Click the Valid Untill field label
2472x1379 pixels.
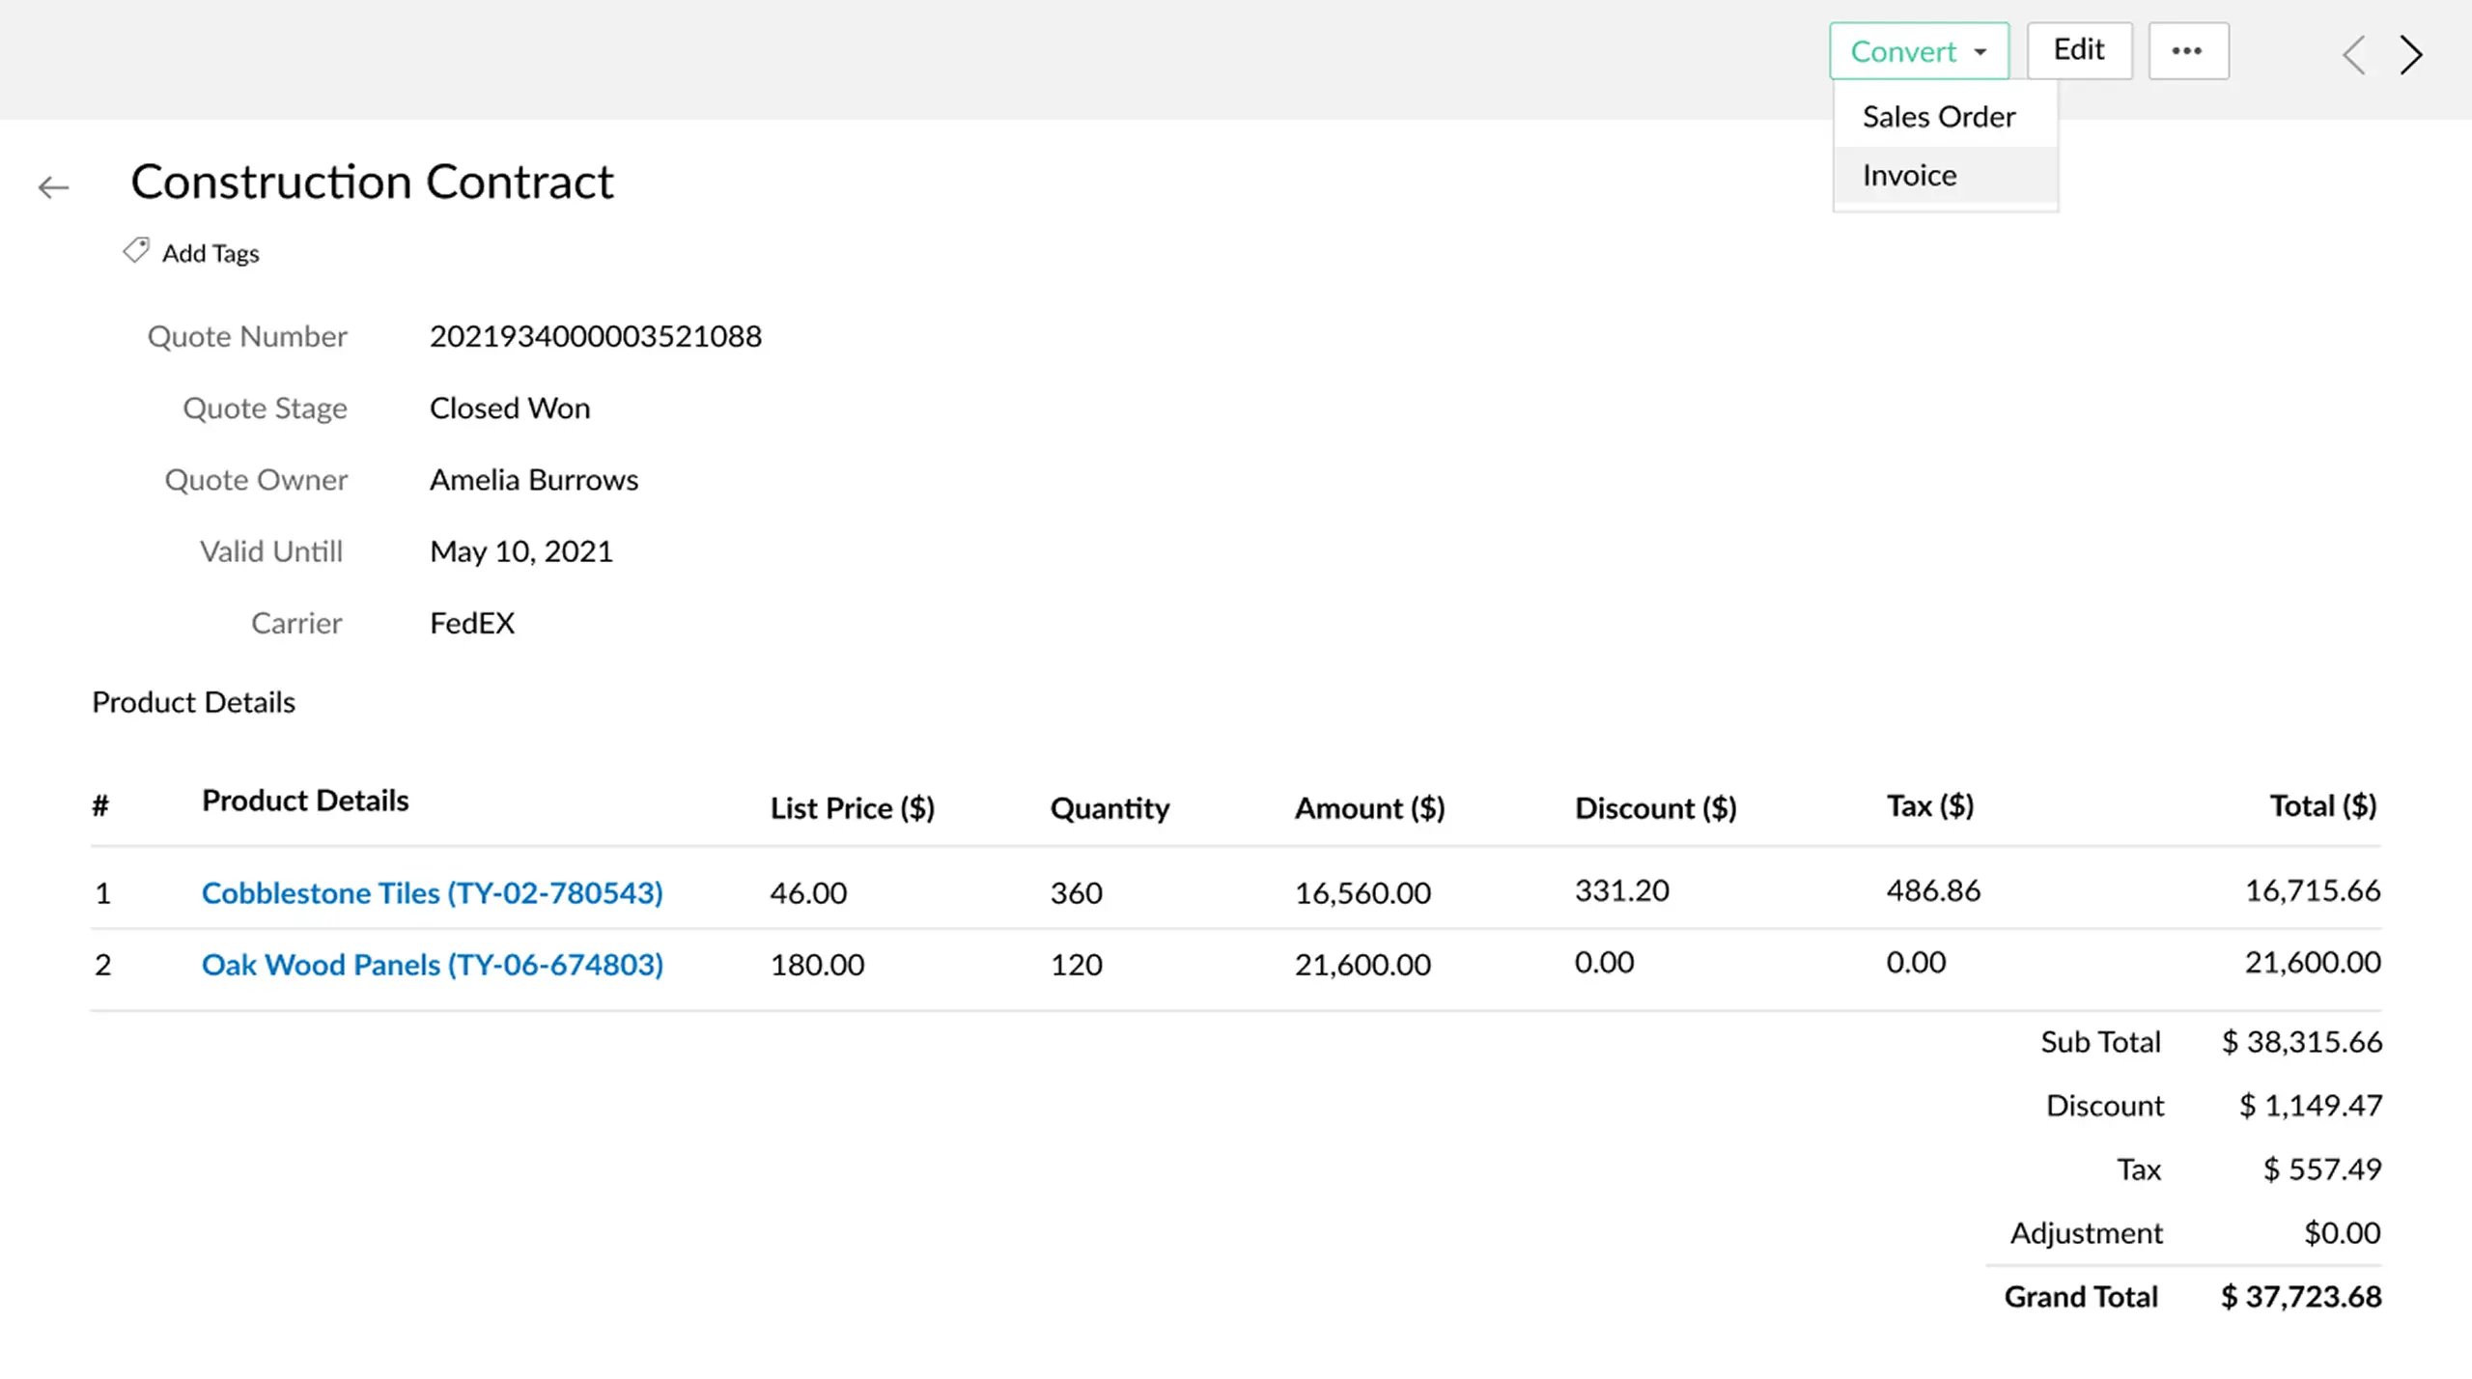tap(271, 551)
